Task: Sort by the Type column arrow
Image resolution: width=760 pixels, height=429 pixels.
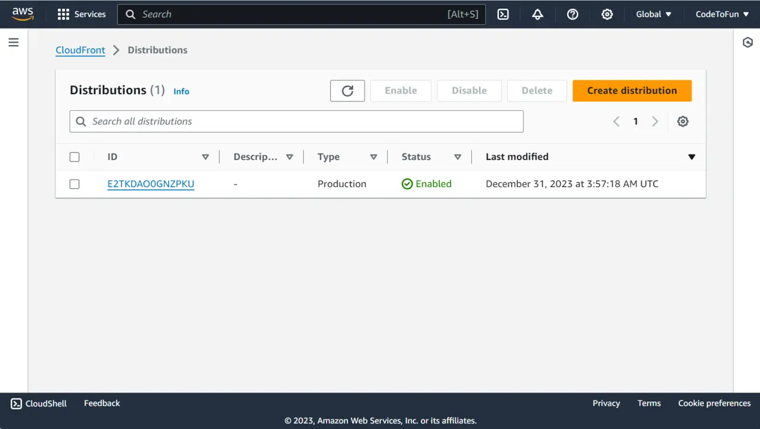Action: [x=373, y=157]
